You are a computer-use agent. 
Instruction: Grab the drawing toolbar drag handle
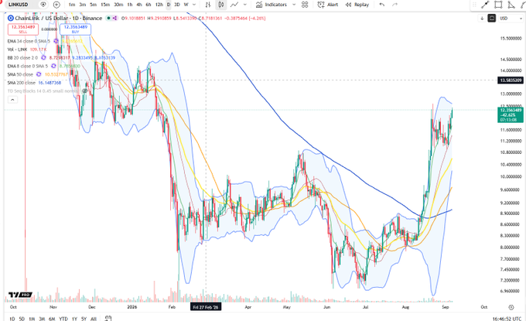[x=474, y=5]
